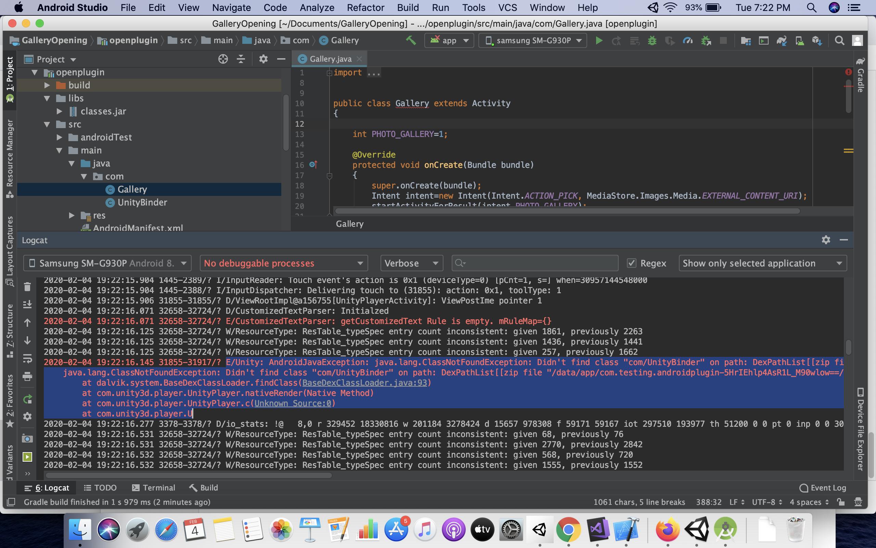Open Google Chrome from the dock
Viewport: 876px width, 548px height.
(568, 530)
